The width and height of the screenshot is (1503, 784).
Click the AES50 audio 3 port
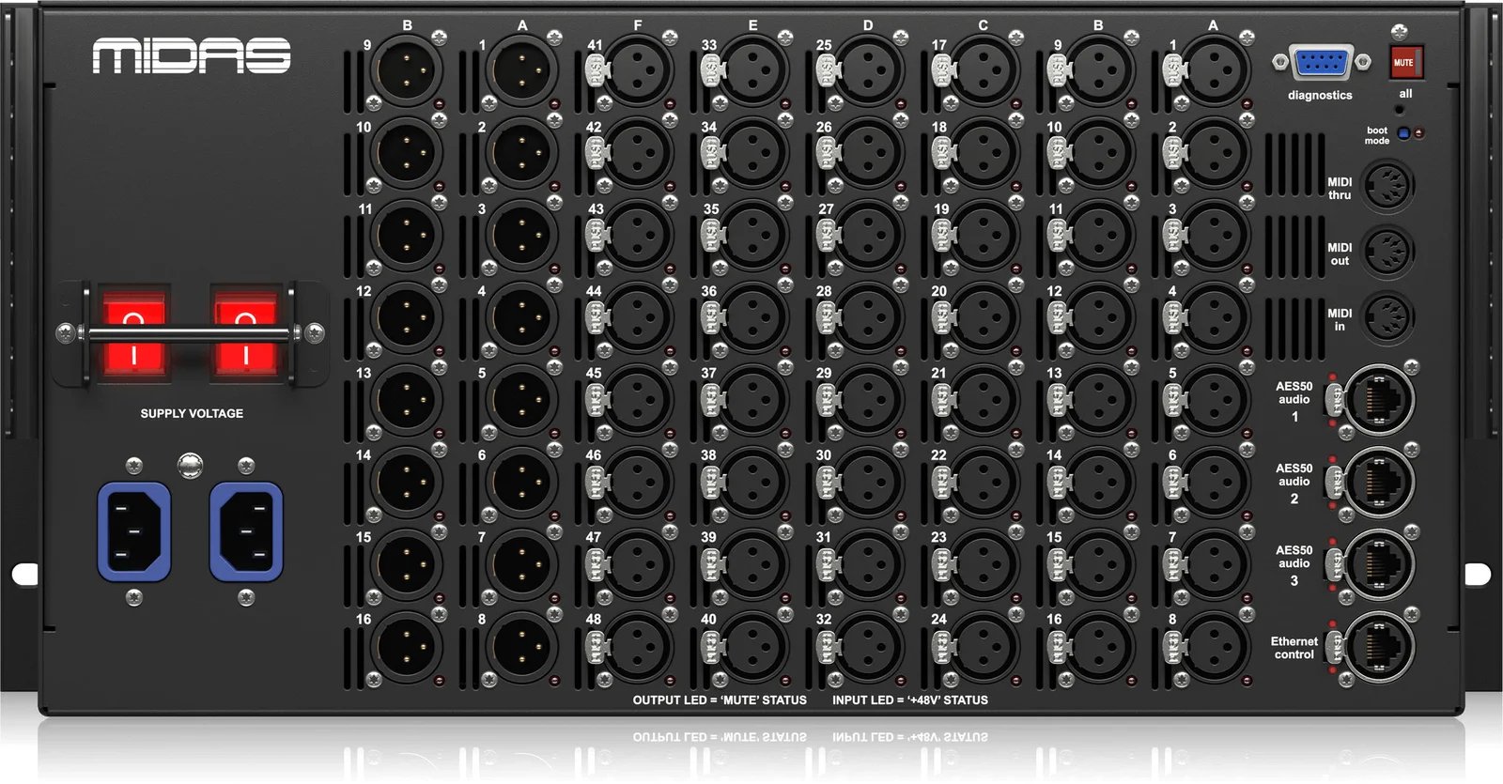click(x=1379, y=563)
